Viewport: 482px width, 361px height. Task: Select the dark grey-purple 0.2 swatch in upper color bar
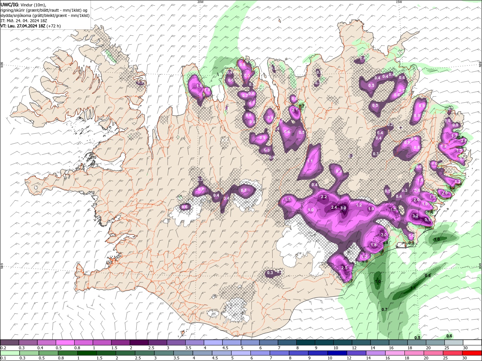(x=9, y=343)
